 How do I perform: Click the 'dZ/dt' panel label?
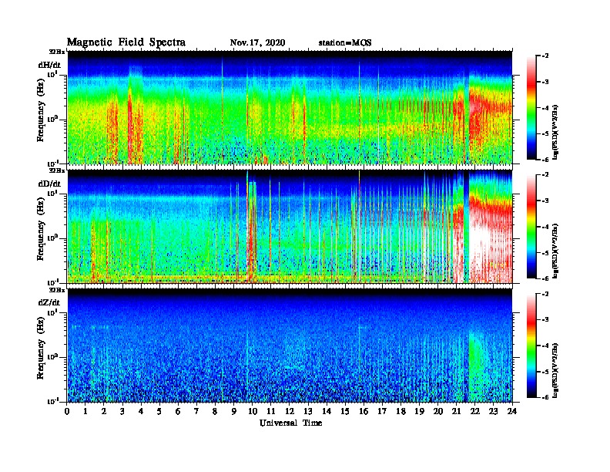[x=49, y=302]
